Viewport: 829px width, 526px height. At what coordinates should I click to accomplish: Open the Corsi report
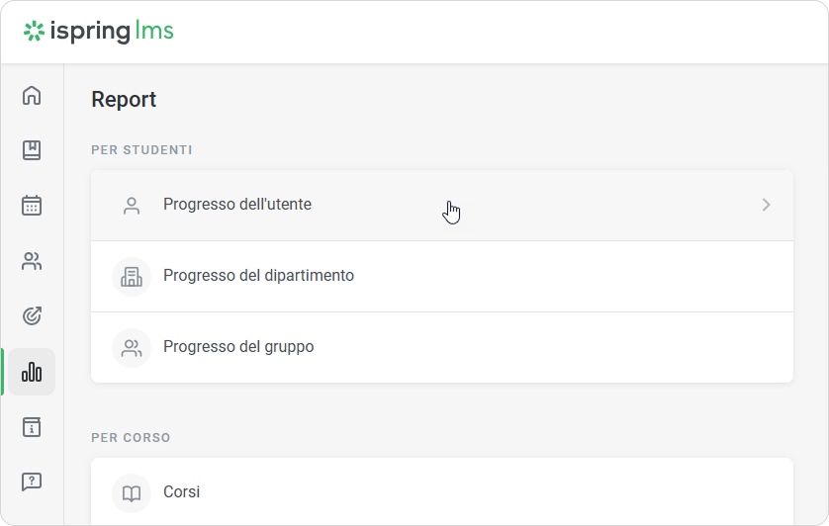click(182, 491)
